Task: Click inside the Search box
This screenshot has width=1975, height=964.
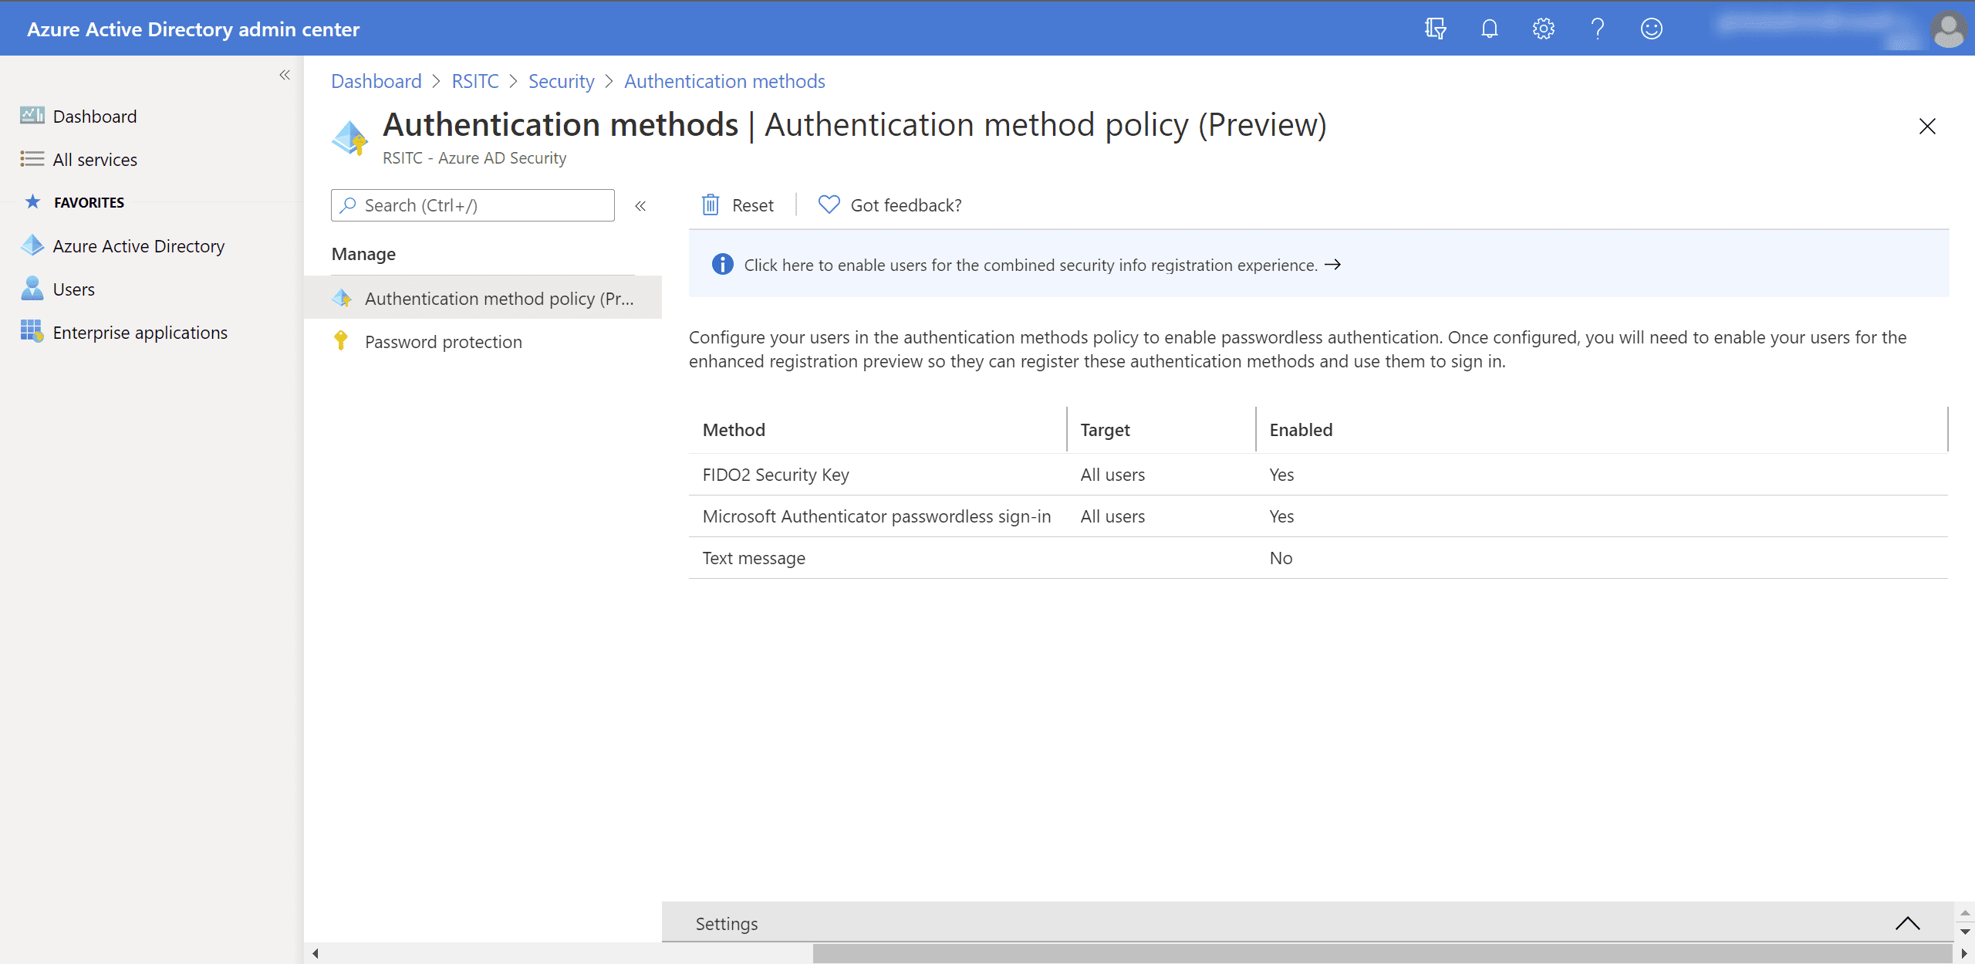Action: click(x=472, y=205)
